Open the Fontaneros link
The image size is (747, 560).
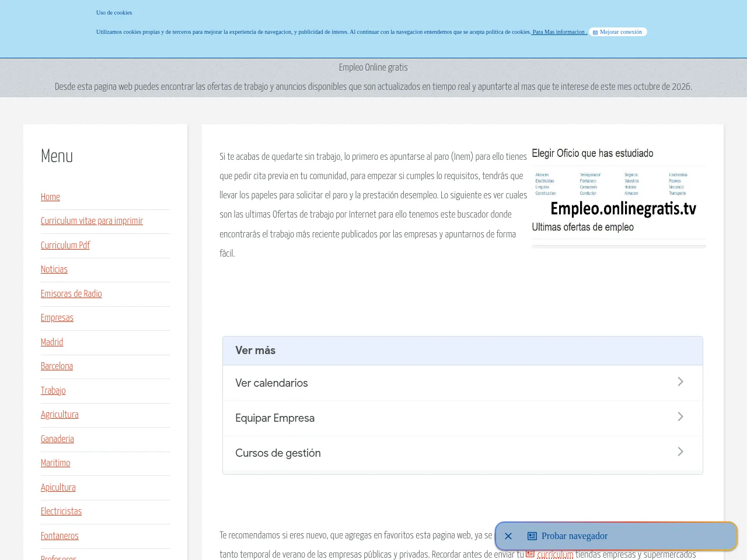[x=60, y=536]
